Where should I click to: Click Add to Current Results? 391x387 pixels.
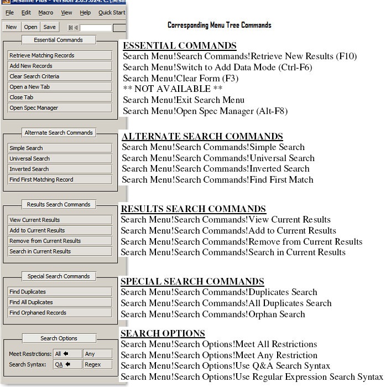click(60, 230)
